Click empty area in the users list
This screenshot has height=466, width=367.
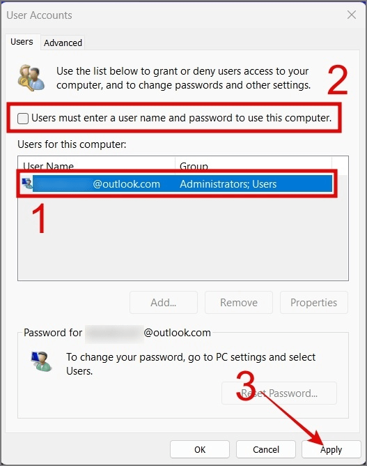pyautogui.click(x=182, y=236)
